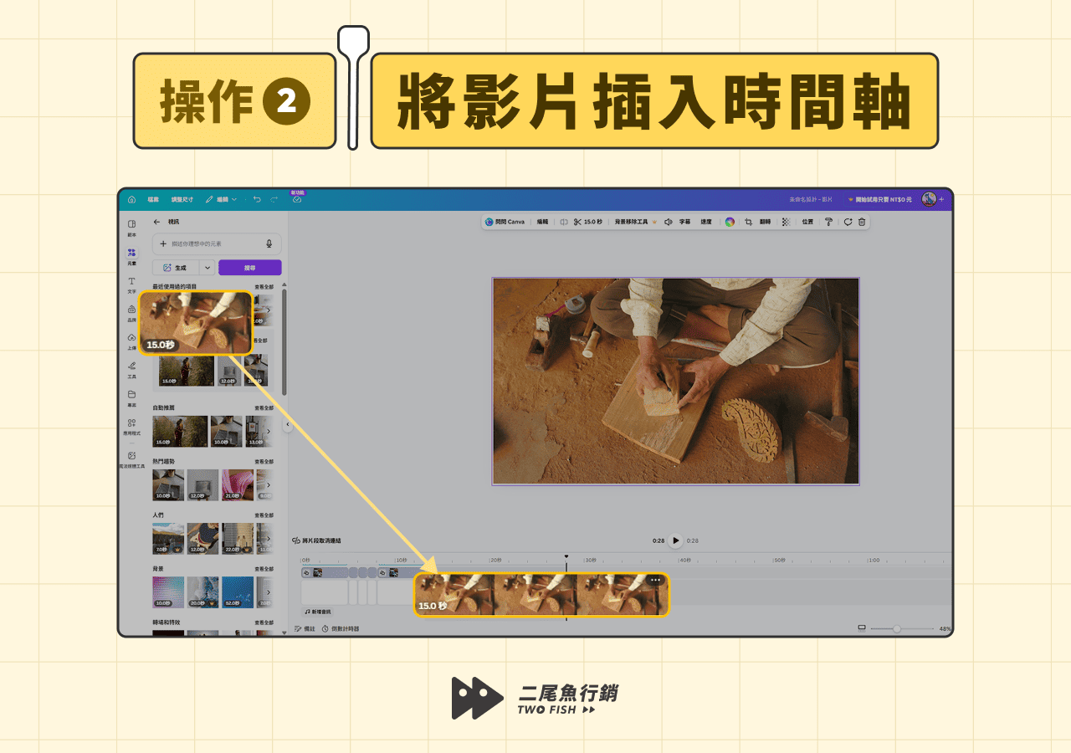Expand the dropdown next to 生成
This screenshot has width=1071, height=753.
(208, 268)
